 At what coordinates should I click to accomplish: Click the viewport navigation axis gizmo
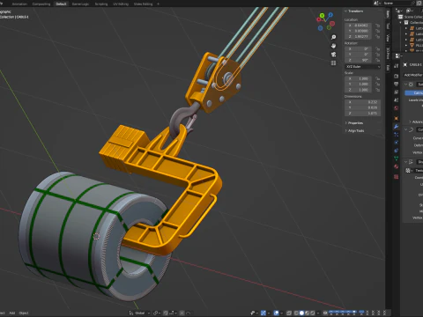tap(326, 21)
